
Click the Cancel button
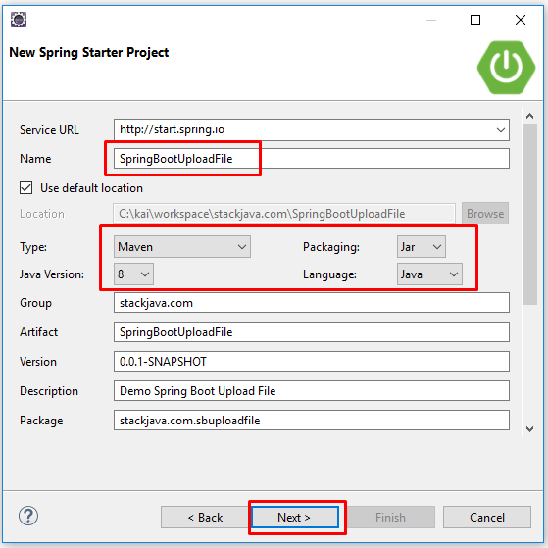(487, 518)
